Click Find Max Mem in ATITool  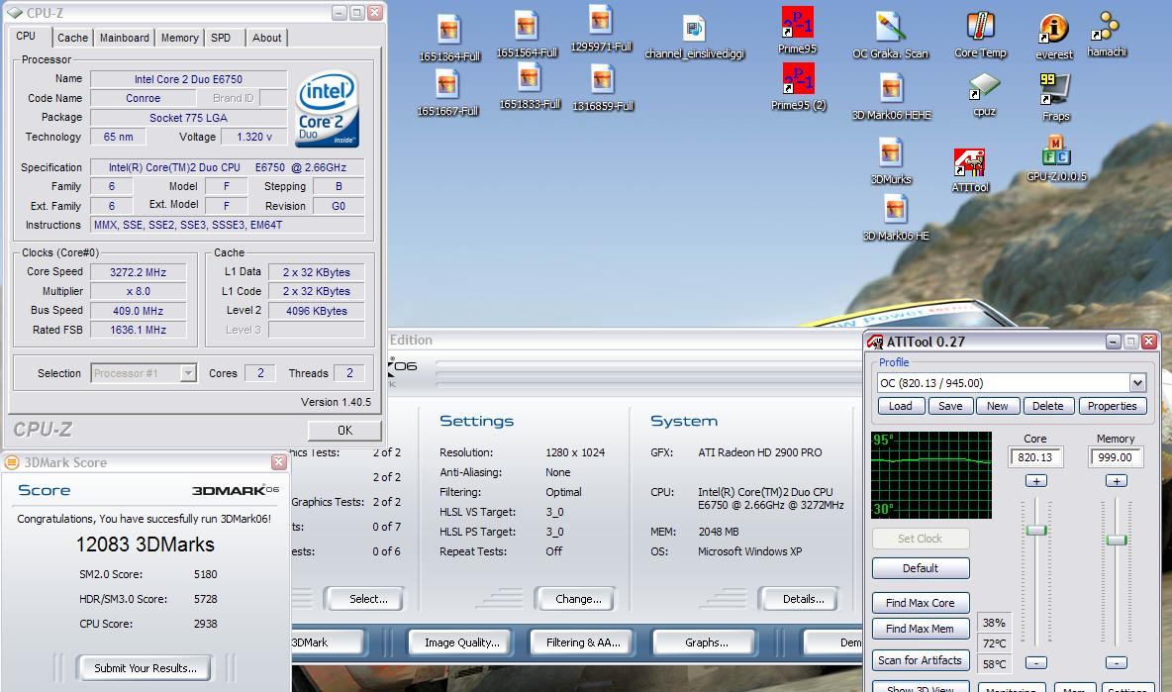[x=921, y=629]
